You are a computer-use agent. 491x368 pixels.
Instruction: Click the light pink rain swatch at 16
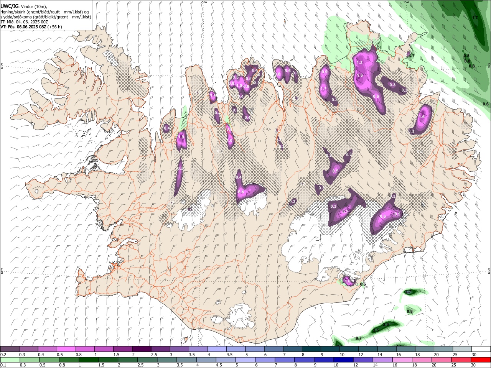pyautogui.click(x=402, y=360)
